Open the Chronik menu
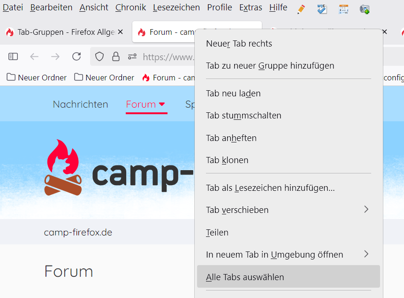 [x=130, y=8]
